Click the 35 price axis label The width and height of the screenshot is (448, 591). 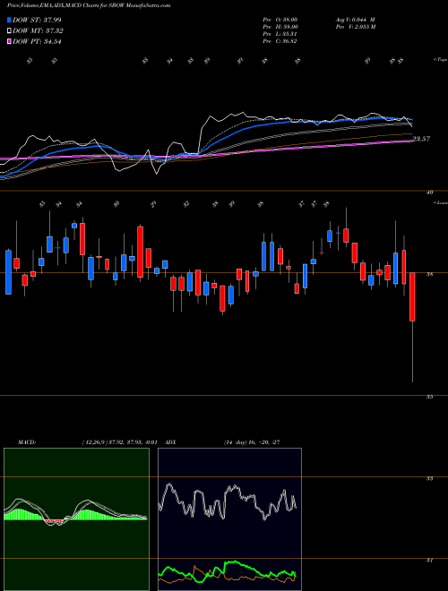429,397
